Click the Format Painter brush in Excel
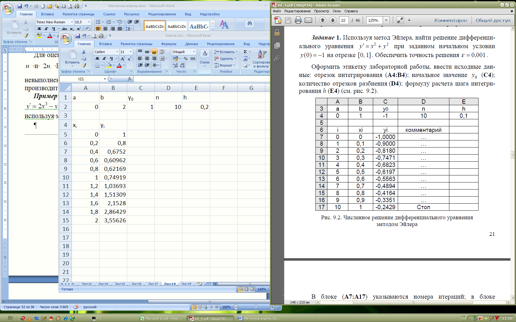Viewport: 516px width, 322px height. tap(84, 65)
